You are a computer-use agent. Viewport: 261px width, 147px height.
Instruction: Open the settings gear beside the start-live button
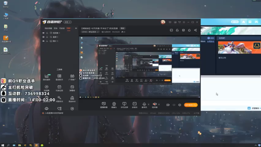coord(179,105)
